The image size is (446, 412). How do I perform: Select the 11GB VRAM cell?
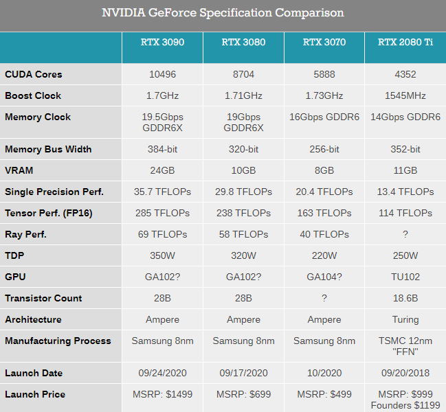click(405, 170)
